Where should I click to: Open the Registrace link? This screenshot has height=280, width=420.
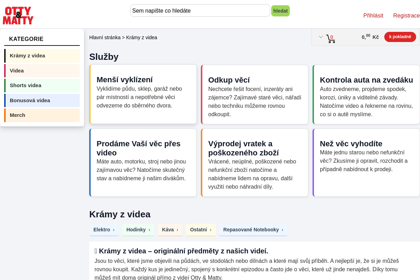pyautogui.click(x=406, y=15)
